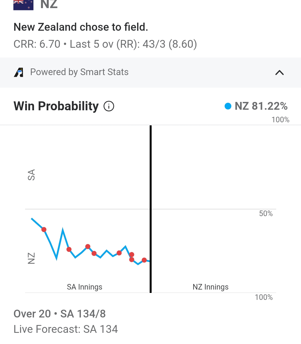
Task: Click the Smart Stats logo icon
Action: 19,72
